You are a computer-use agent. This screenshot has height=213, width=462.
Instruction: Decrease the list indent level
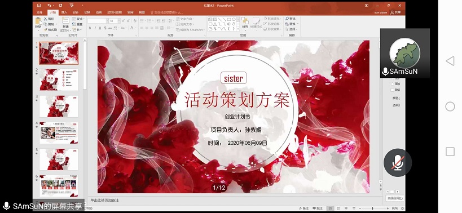coord(158,21)
